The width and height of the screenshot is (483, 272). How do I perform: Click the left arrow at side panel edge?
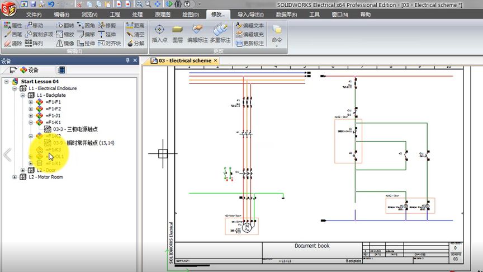(7, 155)
